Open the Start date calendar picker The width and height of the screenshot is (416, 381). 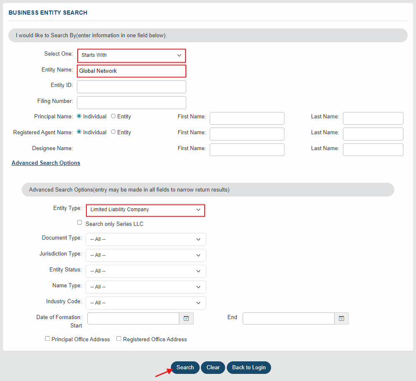186,318
